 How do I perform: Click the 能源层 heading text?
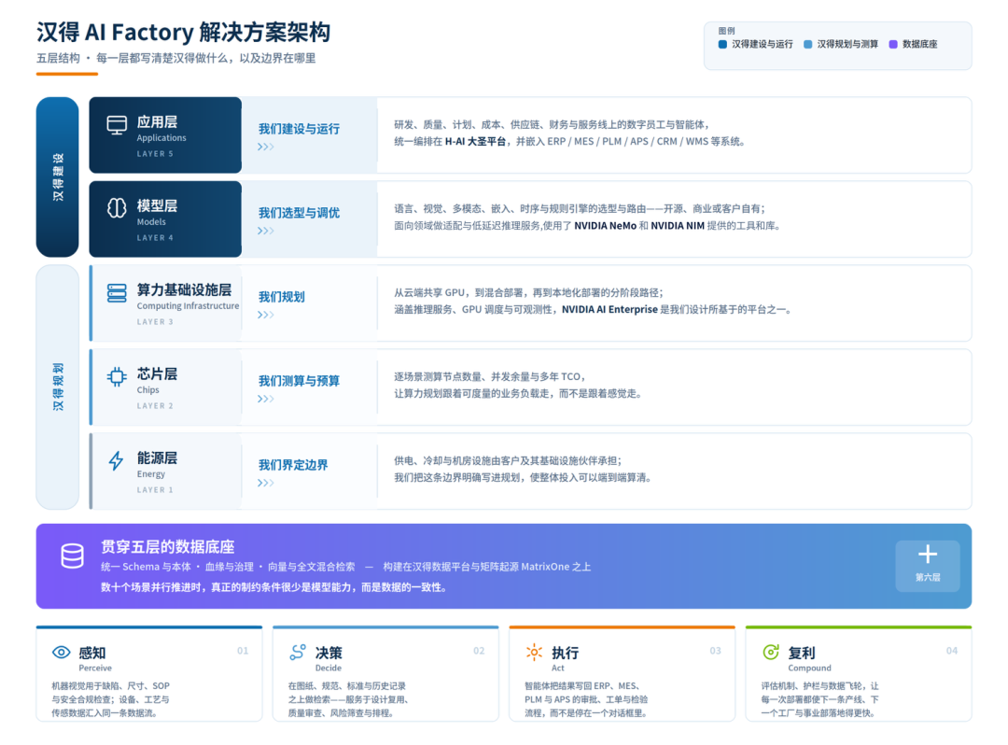[157, 458]
